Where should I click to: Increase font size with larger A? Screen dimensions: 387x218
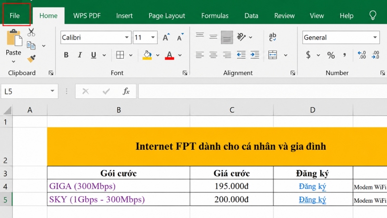coord(166,37)
